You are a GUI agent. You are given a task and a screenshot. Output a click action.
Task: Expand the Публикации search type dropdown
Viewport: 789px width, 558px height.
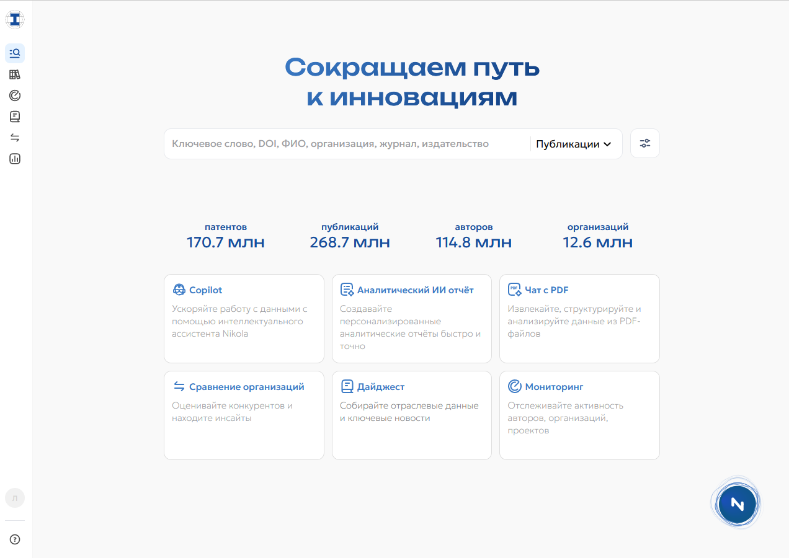coord(573,144)
